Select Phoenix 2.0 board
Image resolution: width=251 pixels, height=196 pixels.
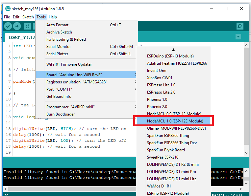tap(173, 107)
